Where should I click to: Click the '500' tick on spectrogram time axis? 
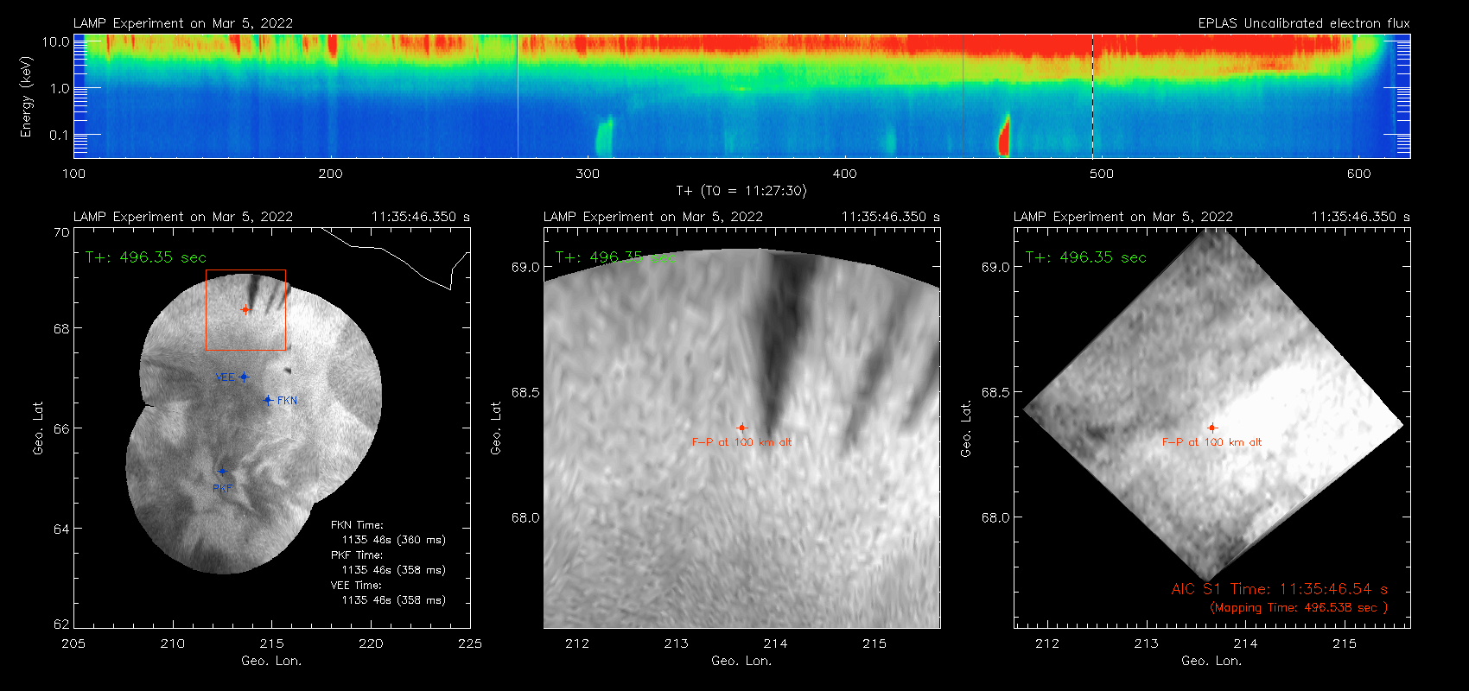tap(1102, 174)
